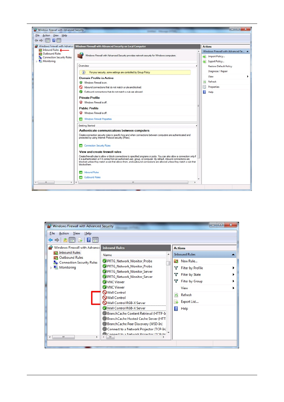Click the Export List icon in the Actions pane
The width and height of the screenshot is (284, 402).
coord(176,302)
